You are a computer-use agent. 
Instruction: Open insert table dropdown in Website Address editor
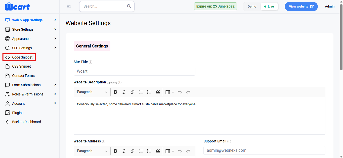tap(170, 151)
